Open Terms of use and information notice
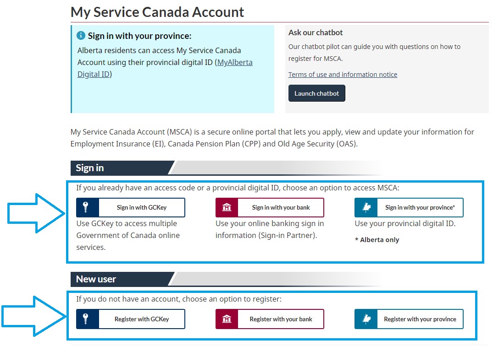This screenshot has width=493, height=346. pos(342,74)
